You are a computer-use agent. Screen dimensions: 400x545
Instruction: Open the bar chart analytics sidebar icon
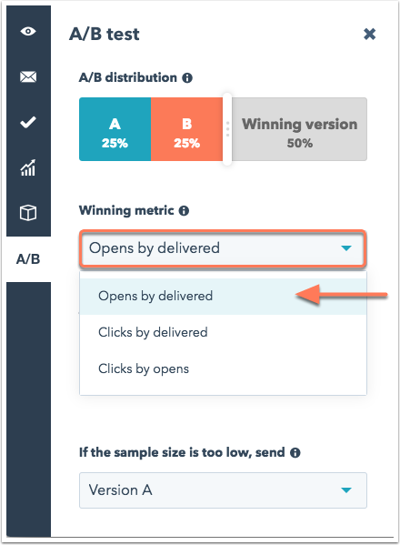tap(28, 167)
